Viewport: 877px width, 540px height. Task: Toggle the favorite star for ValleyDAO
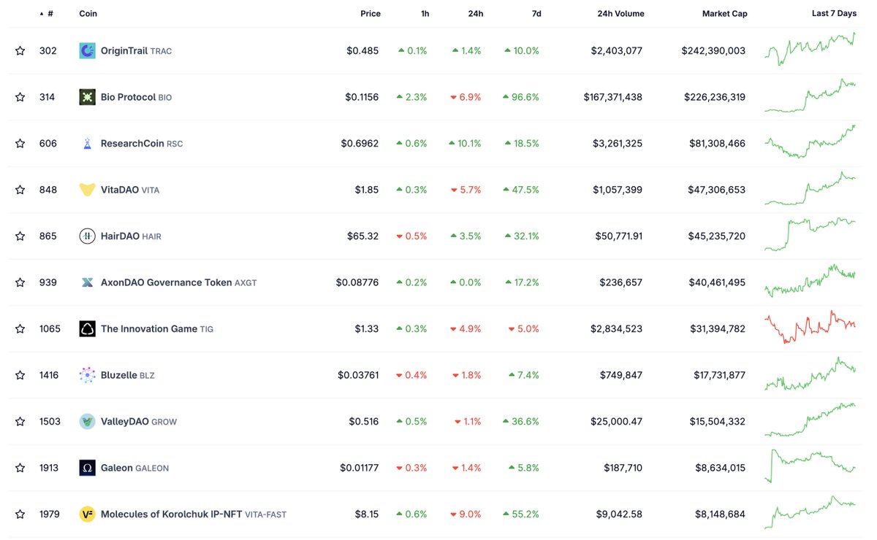(x=20, y=422)
